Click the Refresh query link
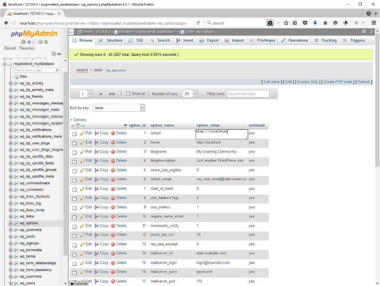The width and height of the screenshot is (380, 286). click(x=364, y=82)
